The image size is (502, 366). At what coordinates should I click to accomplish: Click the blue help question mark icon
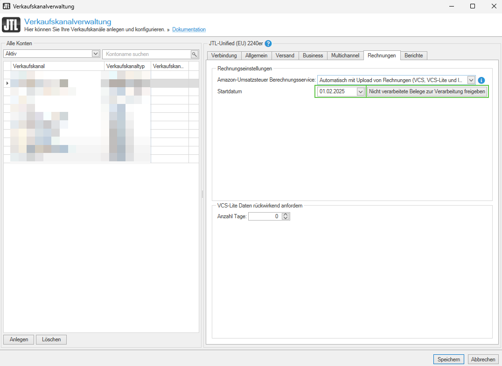tap(268, 44)
